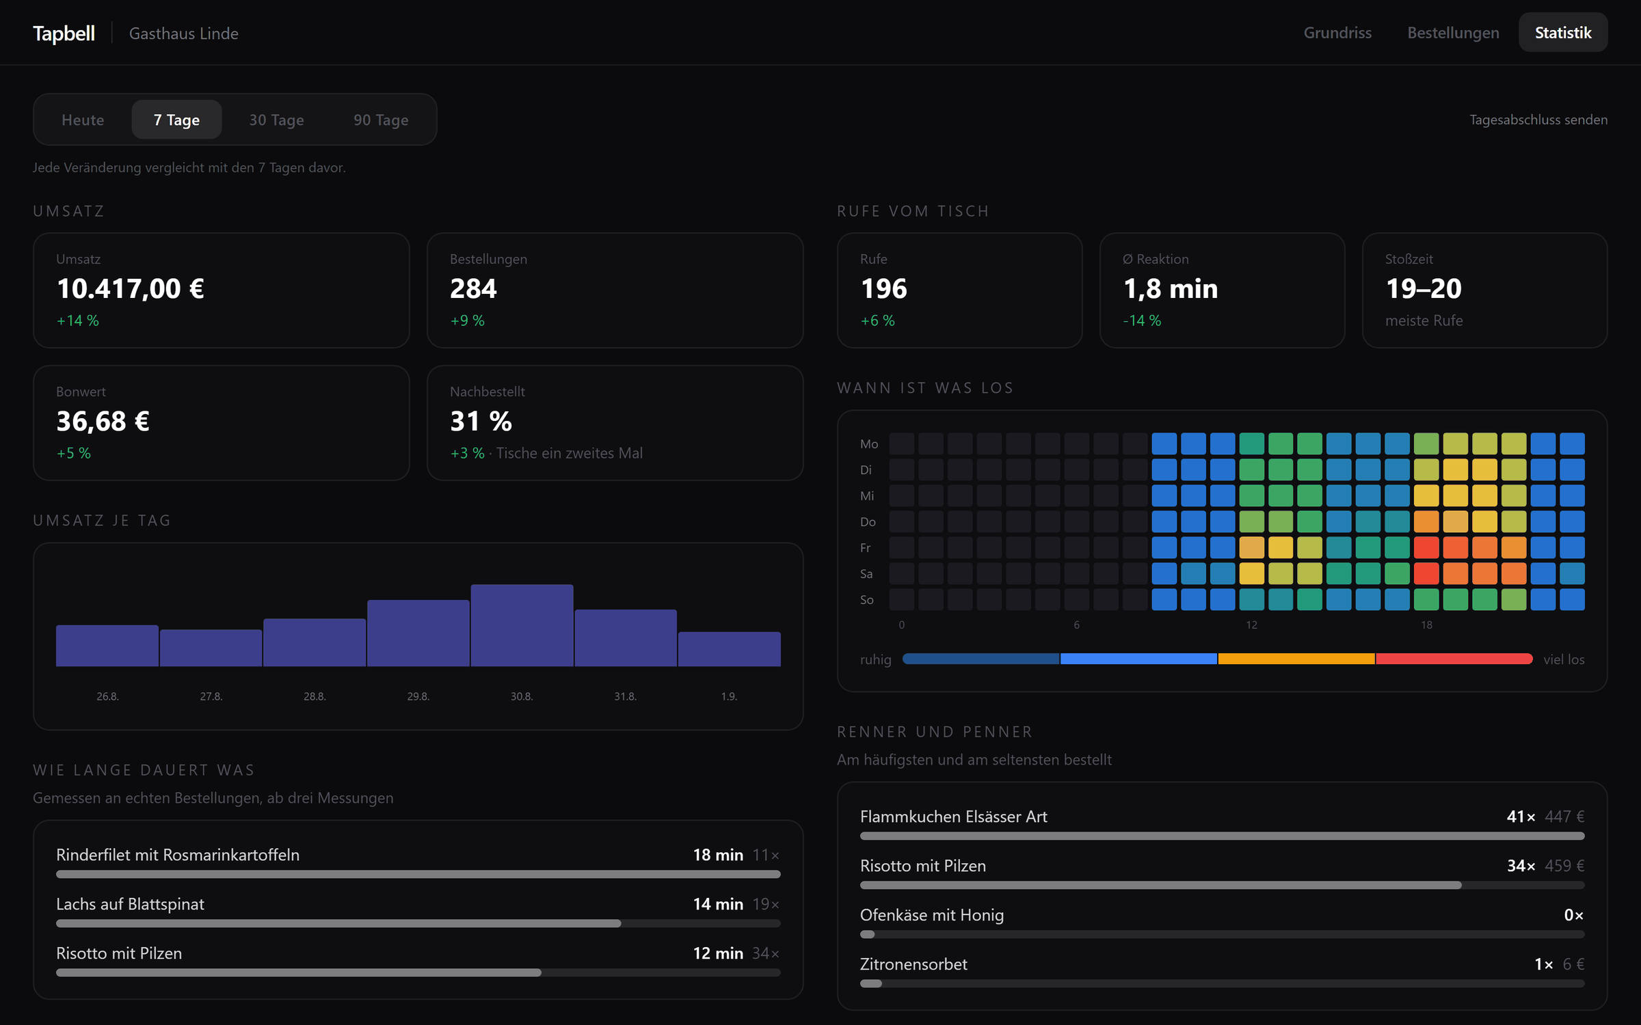Click the 12 min Risotto duration bar

coord(418,972)
